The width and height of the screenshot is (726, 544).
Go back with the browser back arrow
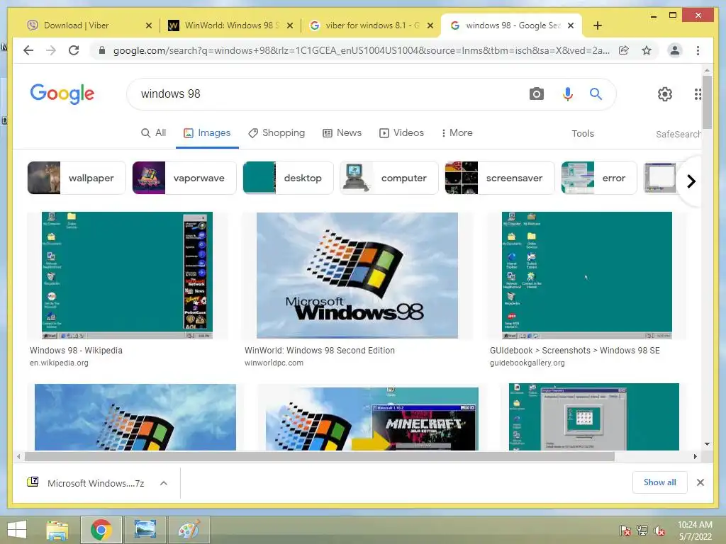point(28,50)
